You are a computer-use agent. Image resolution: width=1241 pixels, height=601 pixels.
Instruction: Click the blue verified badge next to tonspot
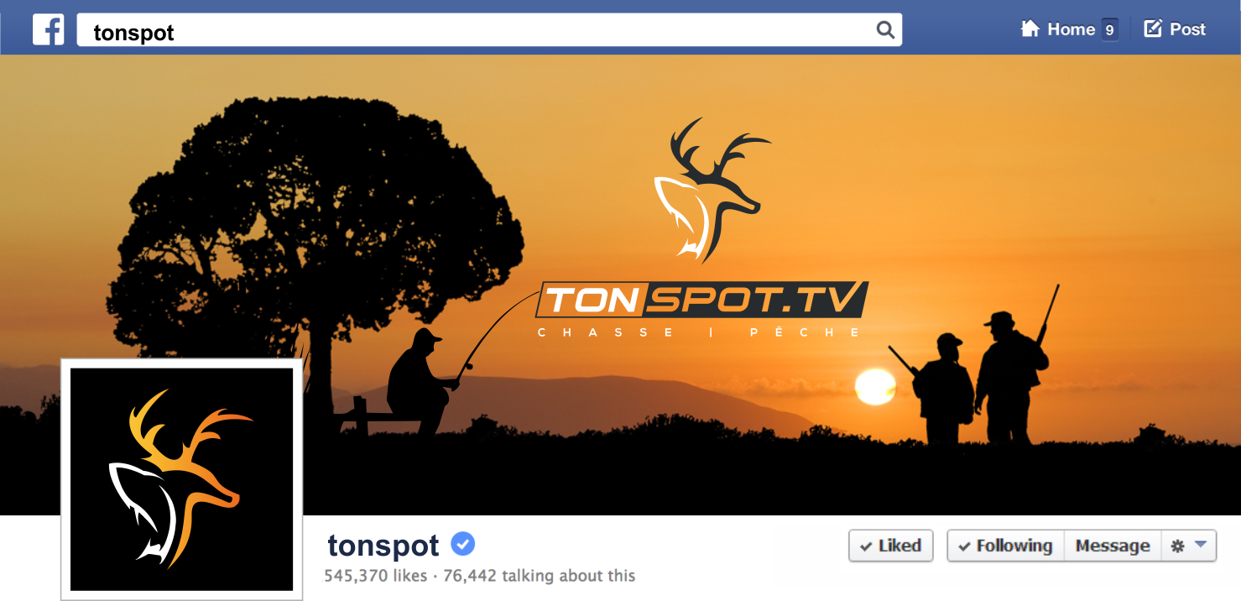click(463, 544)
